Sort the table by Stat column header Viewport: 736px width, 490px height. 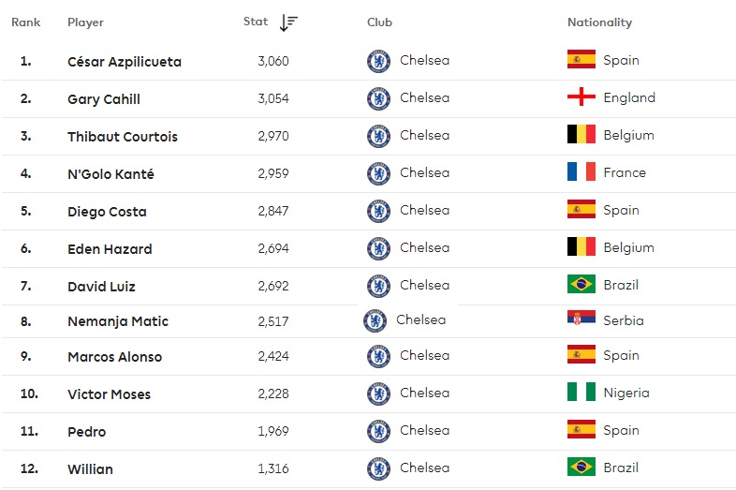(x=256, y=22)
